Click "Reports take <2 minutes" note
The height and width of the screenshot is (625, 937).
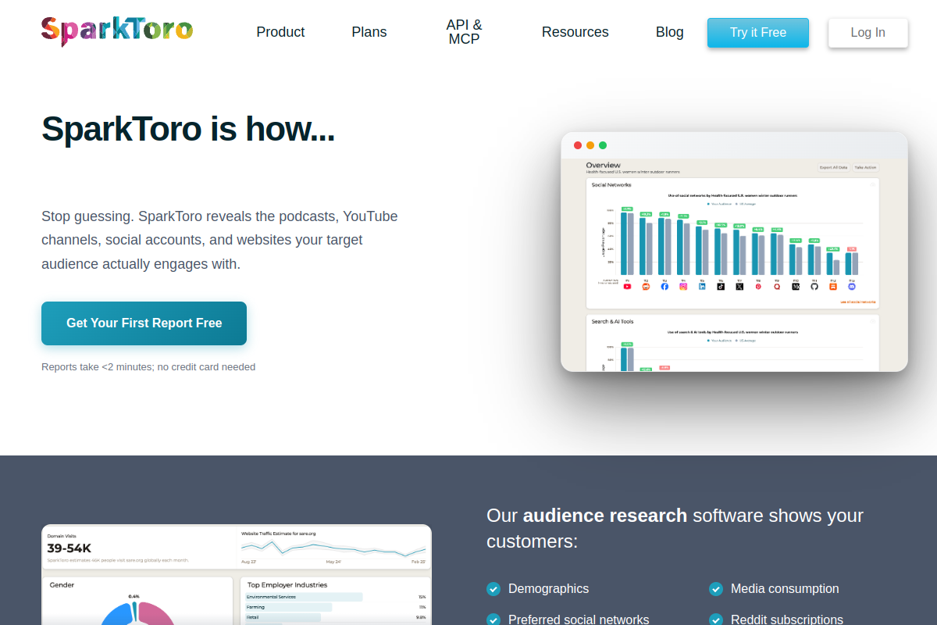[x=148, y=367]
